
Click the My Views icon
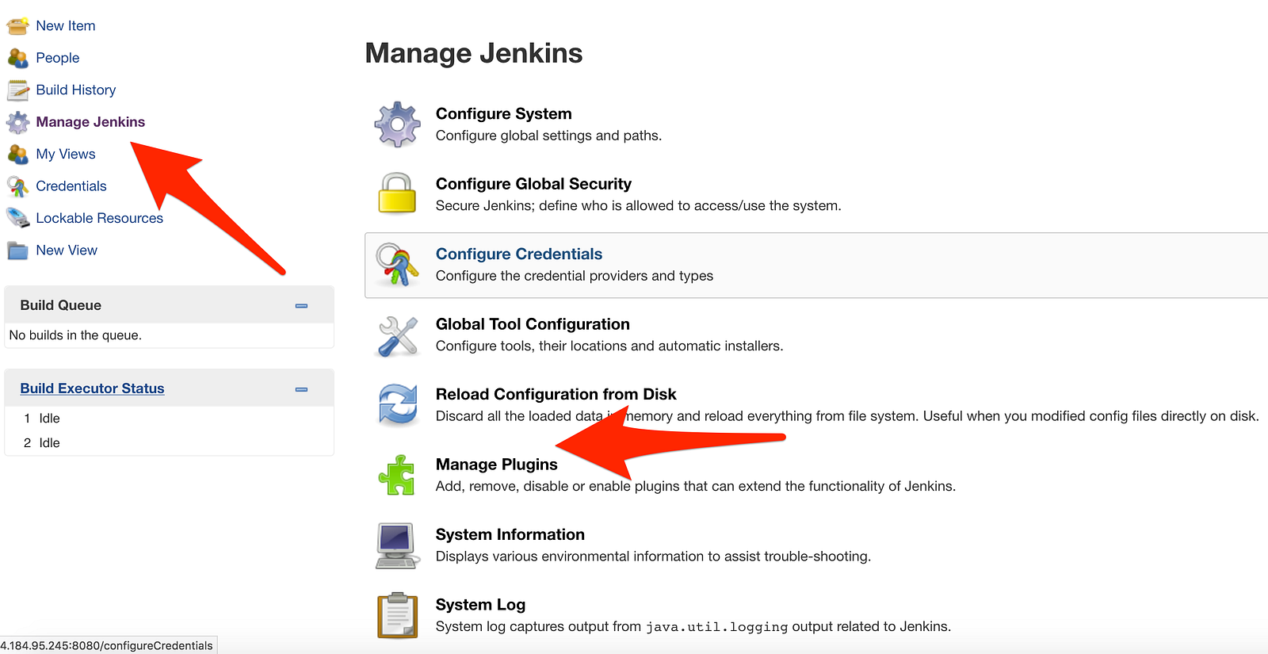pos(17,154)
